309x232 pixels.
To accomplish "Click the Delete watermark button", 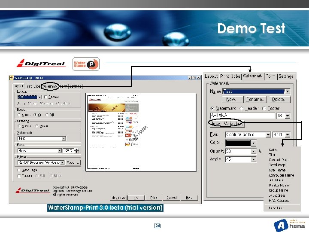I will pyautogui.click(x=280, y=99).
